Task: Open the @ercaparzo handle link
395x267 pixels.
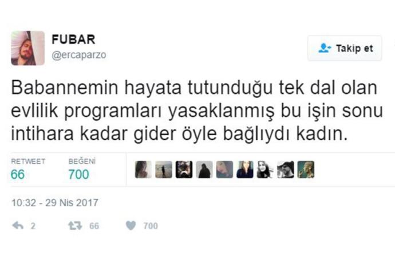Action: click(79, 55)
